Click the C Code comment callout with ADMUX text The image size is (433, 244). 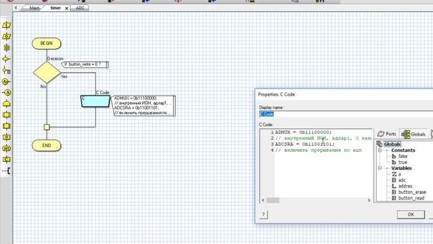tap(143, 106)
